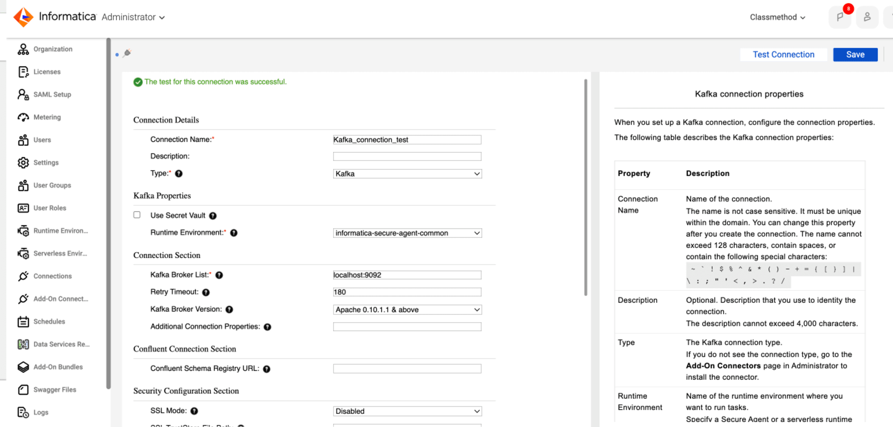Open Connections plug icon
Screen dimensions: 893x427
coord(23,276)
